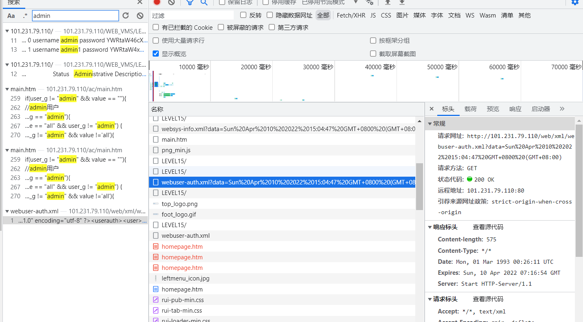Enable the 保留日志 checkbox
The width and height of the screenshot is (583, 322).
(222, 2)
